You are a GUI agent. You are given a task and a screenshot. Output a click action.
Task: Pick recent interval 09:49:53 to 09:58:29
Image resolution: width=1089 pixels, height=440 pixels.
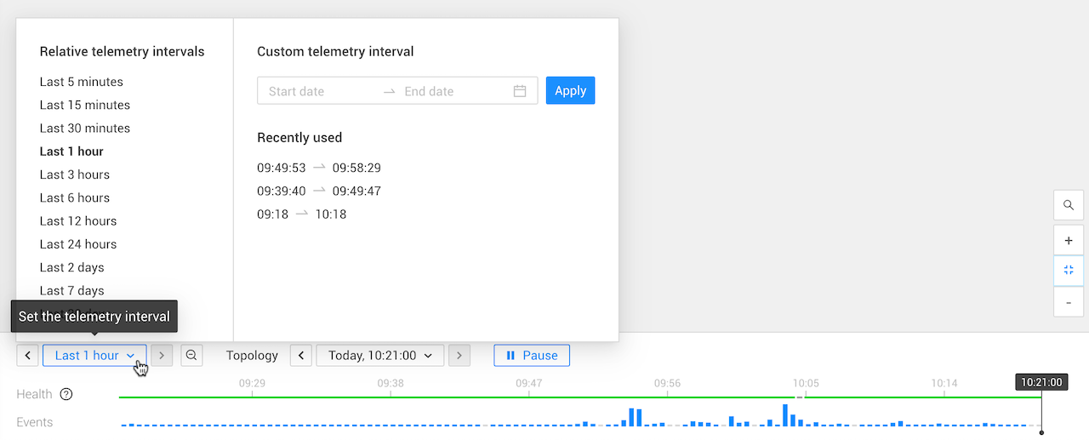tap(319, 168)
